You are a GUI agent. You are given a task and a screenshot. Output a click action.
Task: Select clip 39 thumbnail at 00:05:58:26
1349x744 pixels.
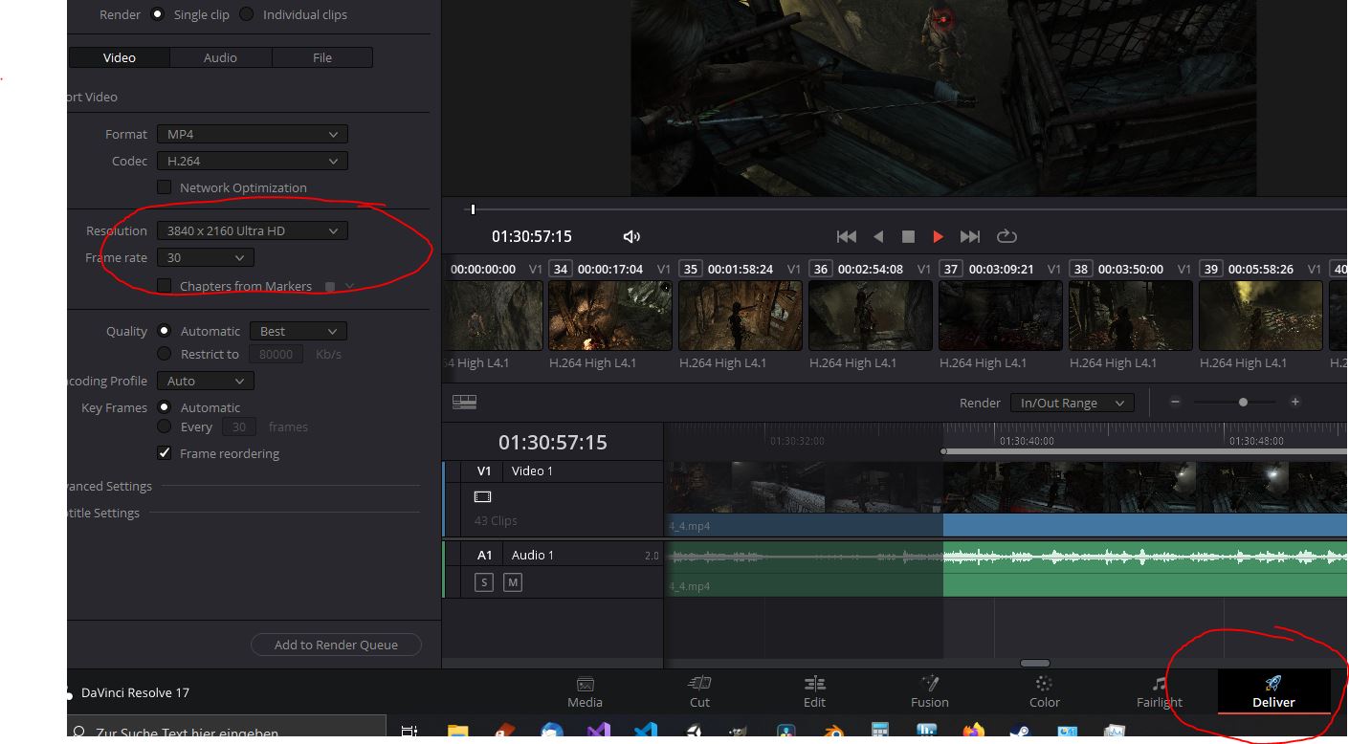click(1260, 315)
